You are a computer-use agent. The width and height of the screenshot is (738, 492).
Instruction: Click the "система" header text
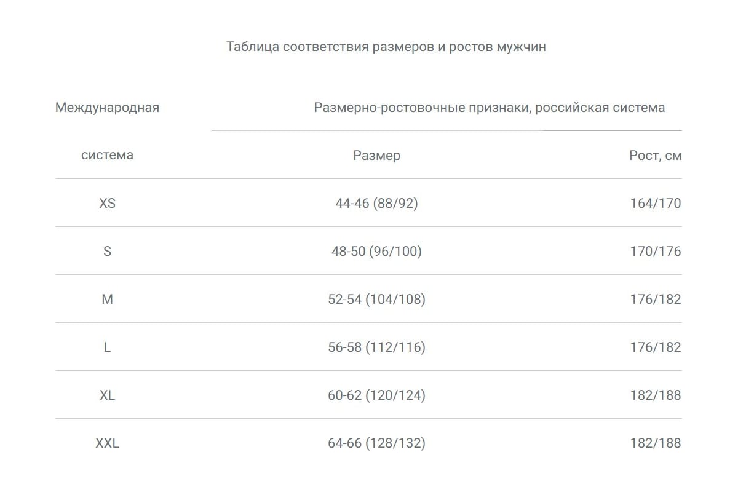pos(107,155)
